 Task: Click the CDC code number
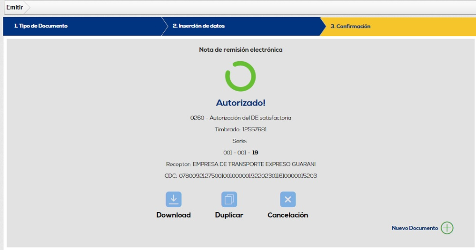[248, 176]
